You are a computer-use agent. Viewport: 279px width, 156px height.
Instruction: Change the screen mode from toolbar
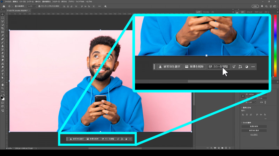pyautogui.click(x=2, y=106)
